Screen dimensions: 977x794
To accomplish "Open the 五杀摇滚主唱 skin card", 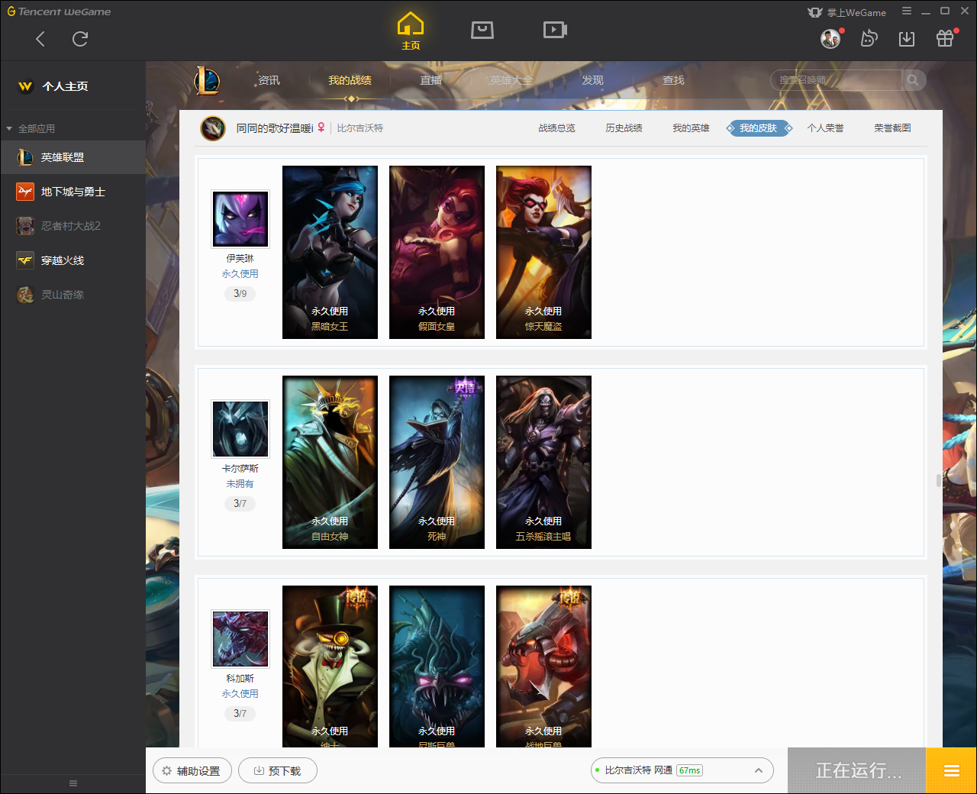I will coord(543,462).
